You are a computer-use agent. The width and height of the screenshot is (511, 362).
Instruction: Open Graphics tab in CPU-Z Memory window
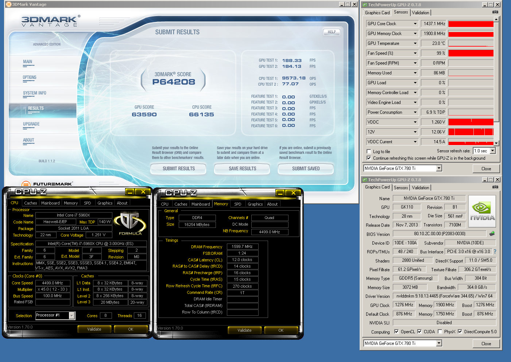(x=255, y=204)
